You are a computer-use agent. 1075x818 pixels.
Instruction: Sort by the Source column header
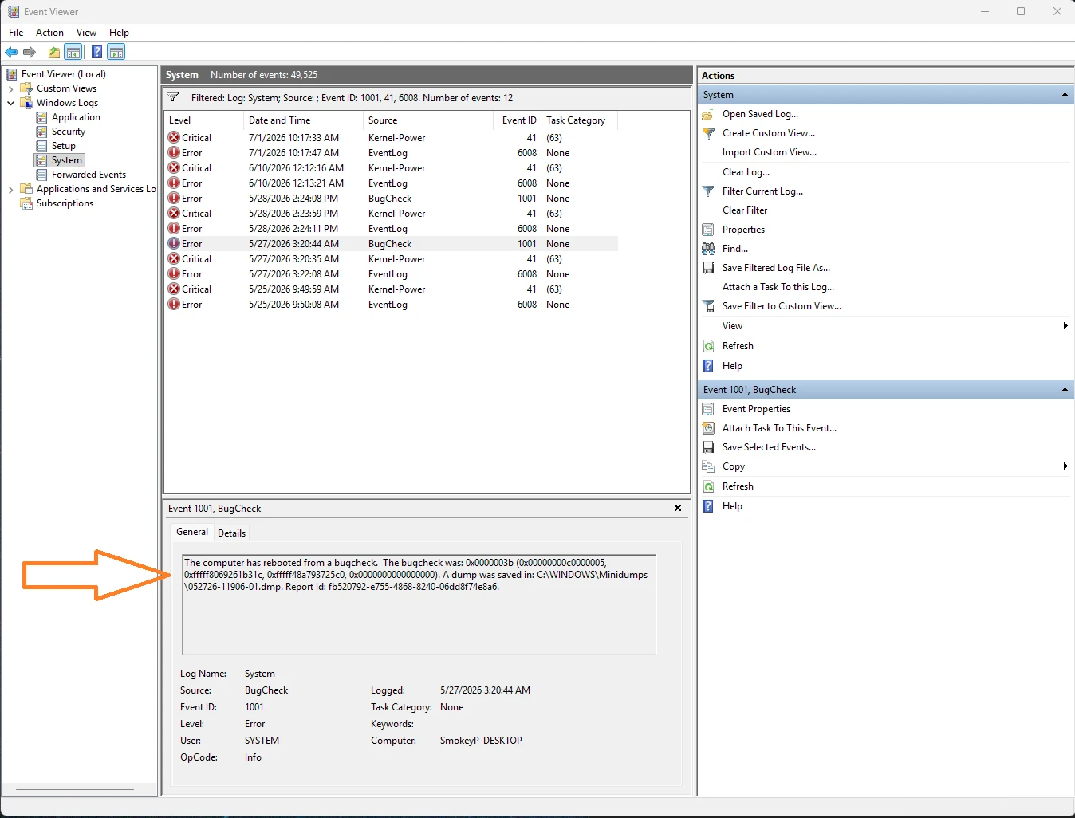coord(428,120)
